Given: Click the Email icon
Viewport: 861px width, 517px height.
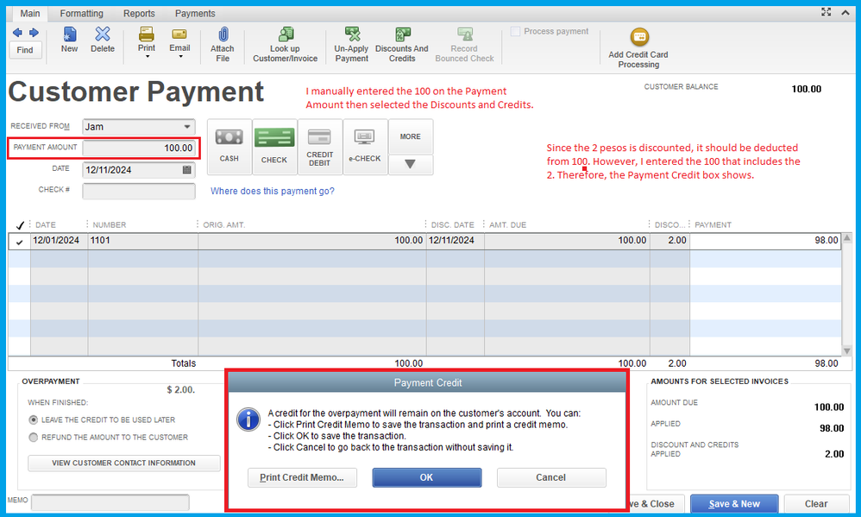Looking at the screenshot, I should [x=179, y=35].
